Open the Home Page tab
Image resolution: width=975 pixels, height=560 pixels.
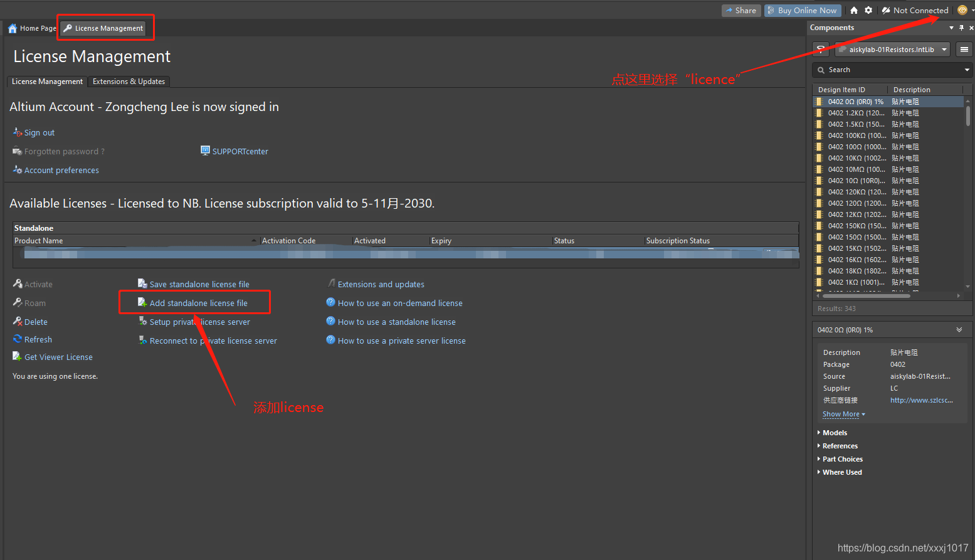[32, 28]
